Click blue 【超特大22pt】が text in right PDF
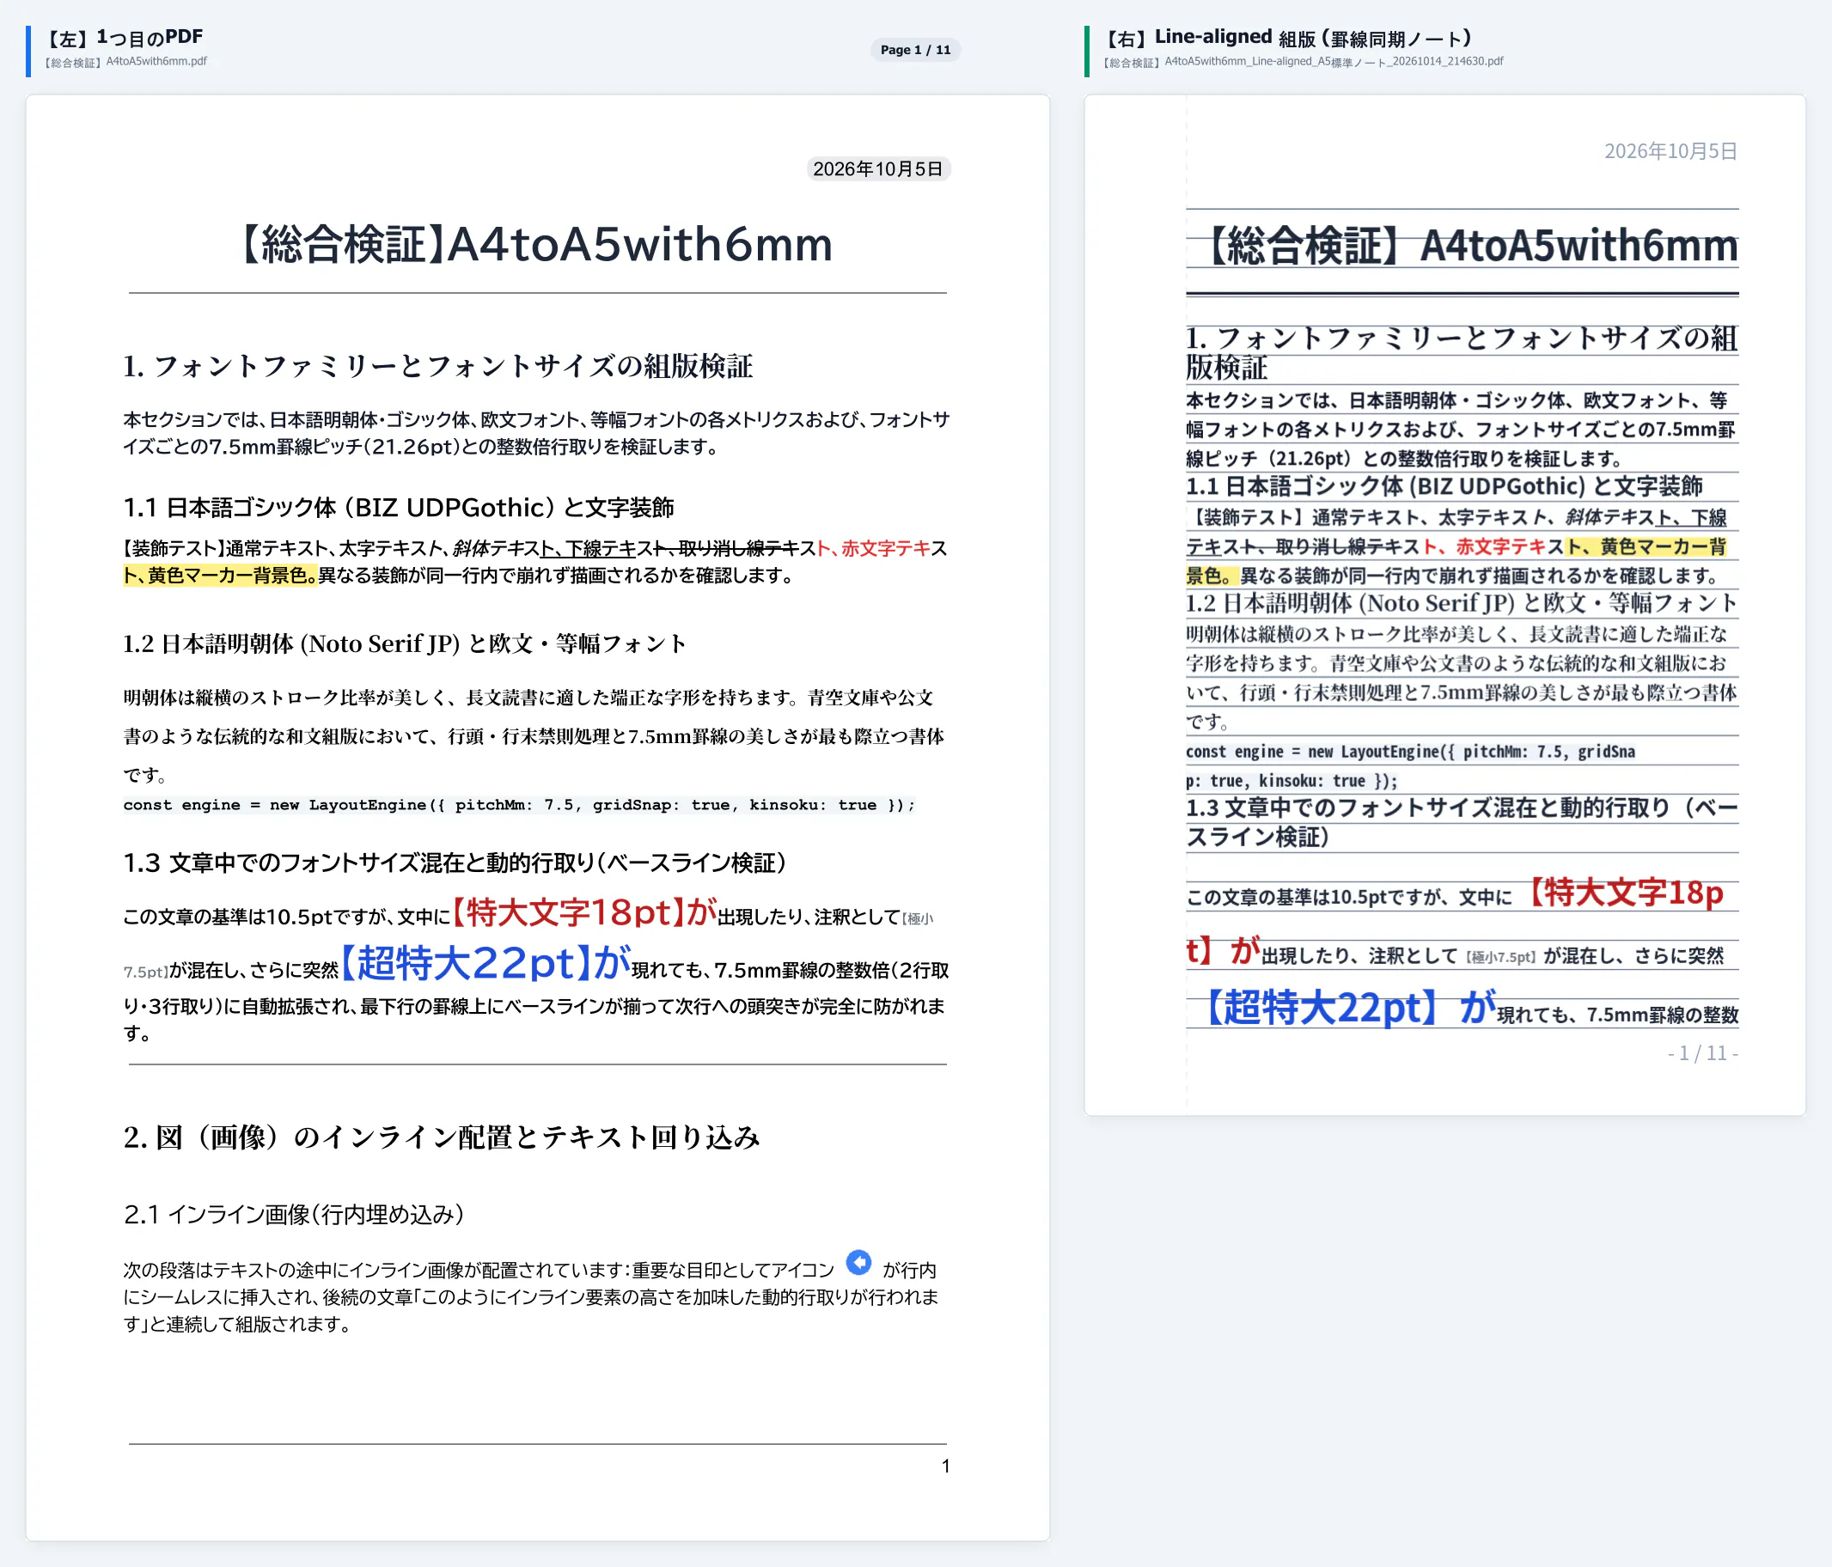 click(x=1347, y=1007)
